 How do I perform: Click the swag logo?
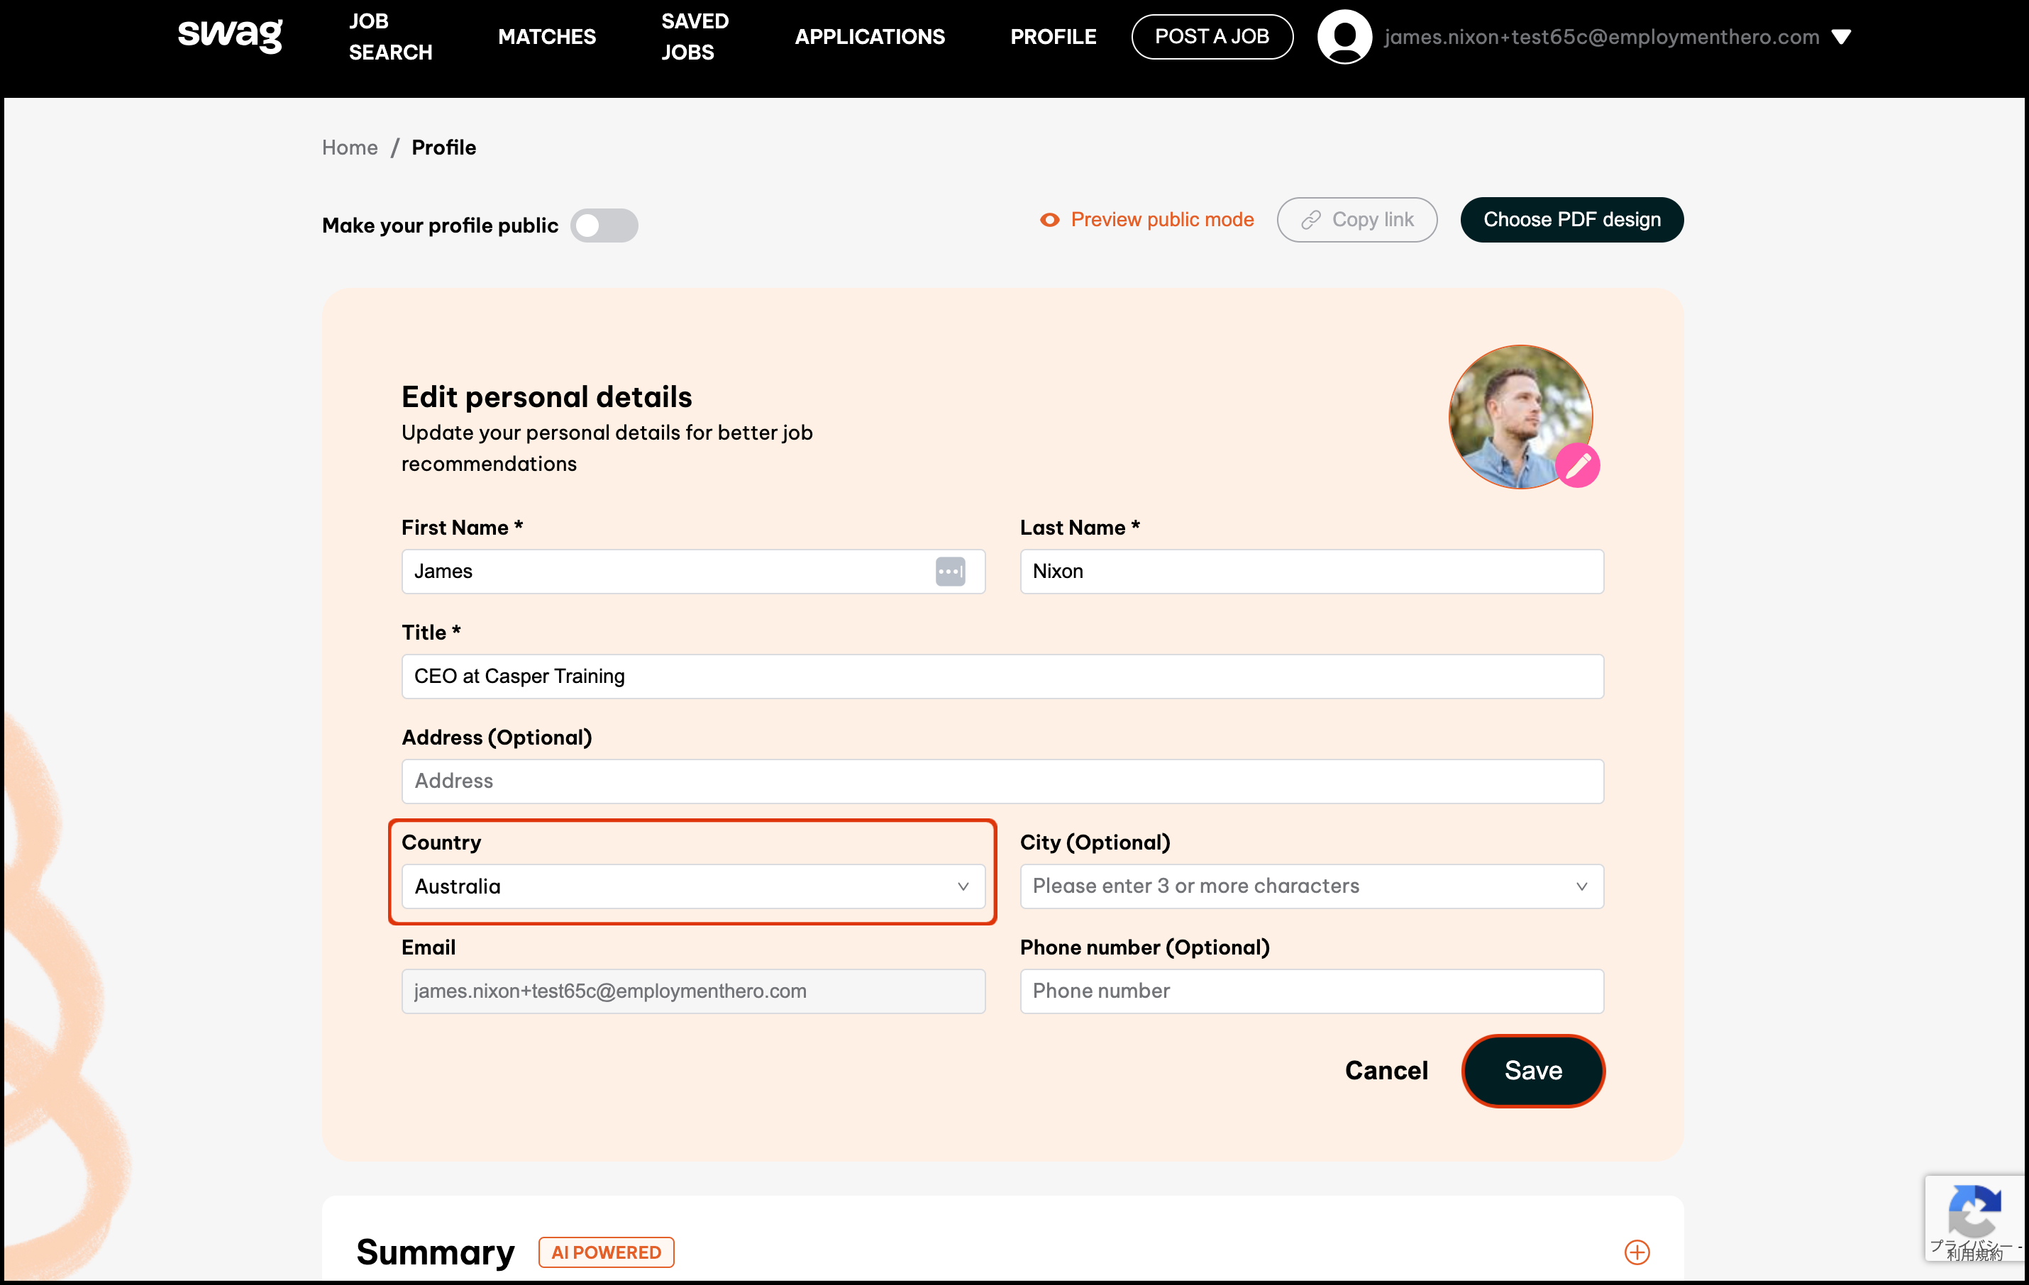230,35
